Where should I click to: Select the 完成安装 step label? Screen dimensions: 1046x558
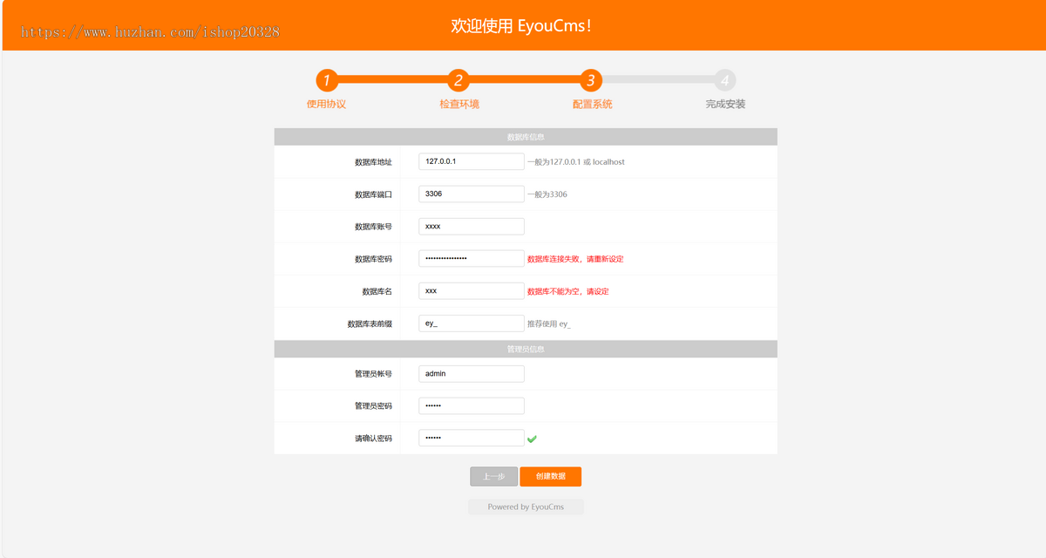(x=725, y=104)
